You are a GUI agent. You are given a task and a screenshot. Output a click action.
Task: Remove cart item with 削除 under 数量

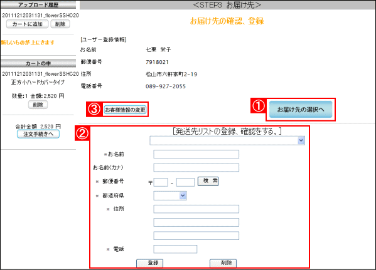(38, 105)
